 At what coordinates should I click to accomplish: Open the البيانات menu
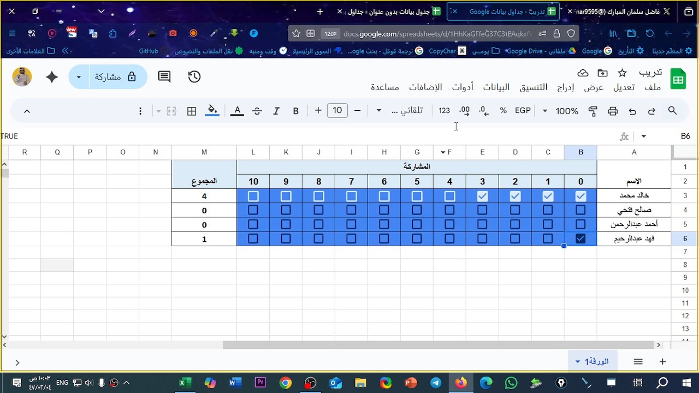[x=496, y=87]
